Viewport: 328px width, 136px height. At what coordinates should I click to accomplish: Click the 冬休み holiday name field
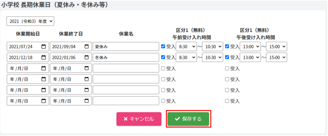tap(126, 58)
